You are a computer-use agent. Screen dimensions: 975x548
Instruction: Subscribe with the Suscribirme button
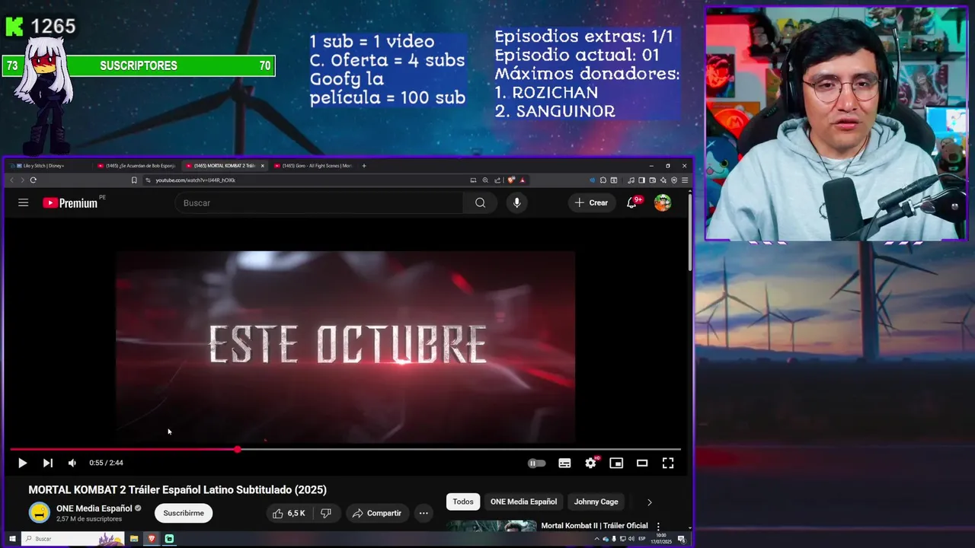(x=184, y=513)
